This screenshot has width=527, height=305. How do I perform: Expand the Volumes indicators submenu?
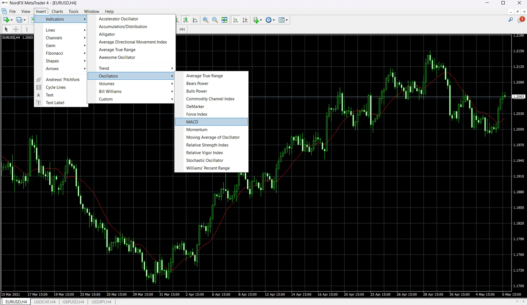(x=131, y=84)
